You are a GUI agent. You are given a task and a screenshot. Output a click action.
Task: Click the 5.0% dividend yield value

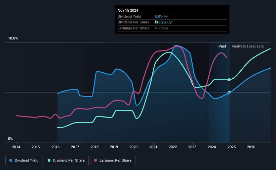(159, 16)
